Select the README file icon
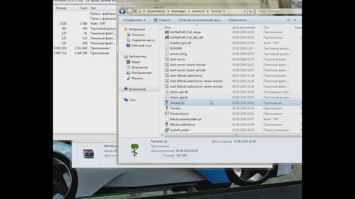The width and height of the screenshot is (355, 199). (167, 48)
